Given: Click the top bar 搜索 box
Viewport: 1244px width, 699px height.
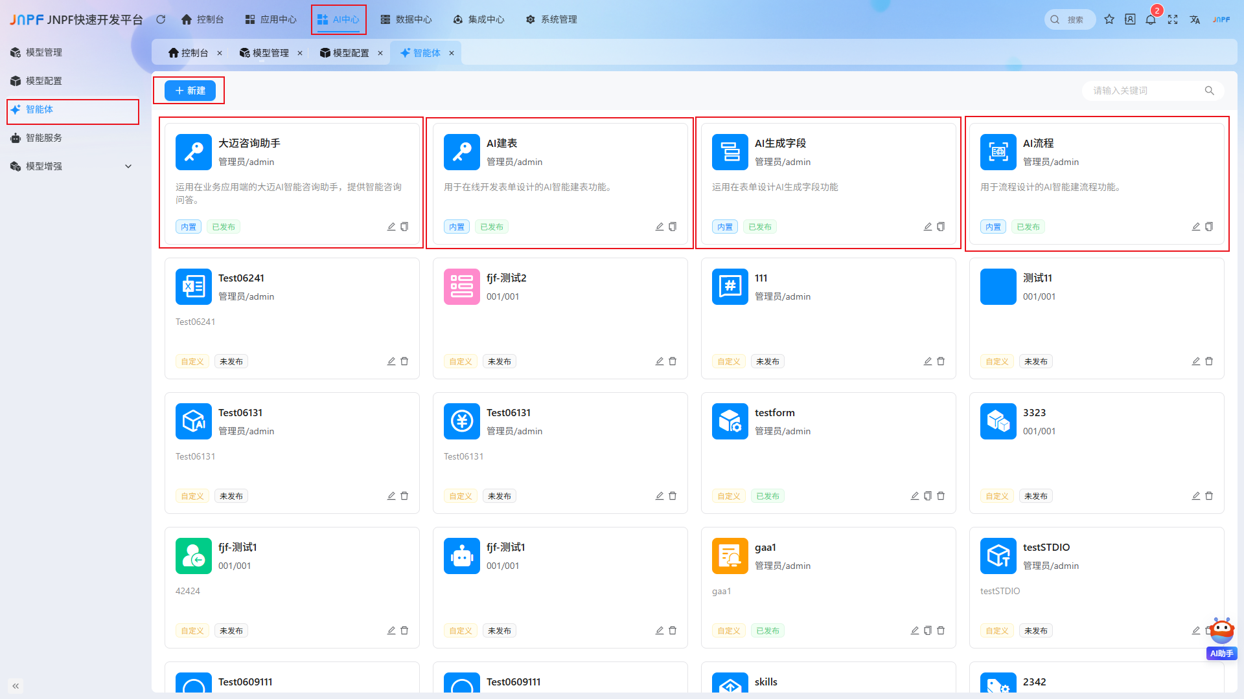Looking at the screenshot, I should (x=1069, y=19).
